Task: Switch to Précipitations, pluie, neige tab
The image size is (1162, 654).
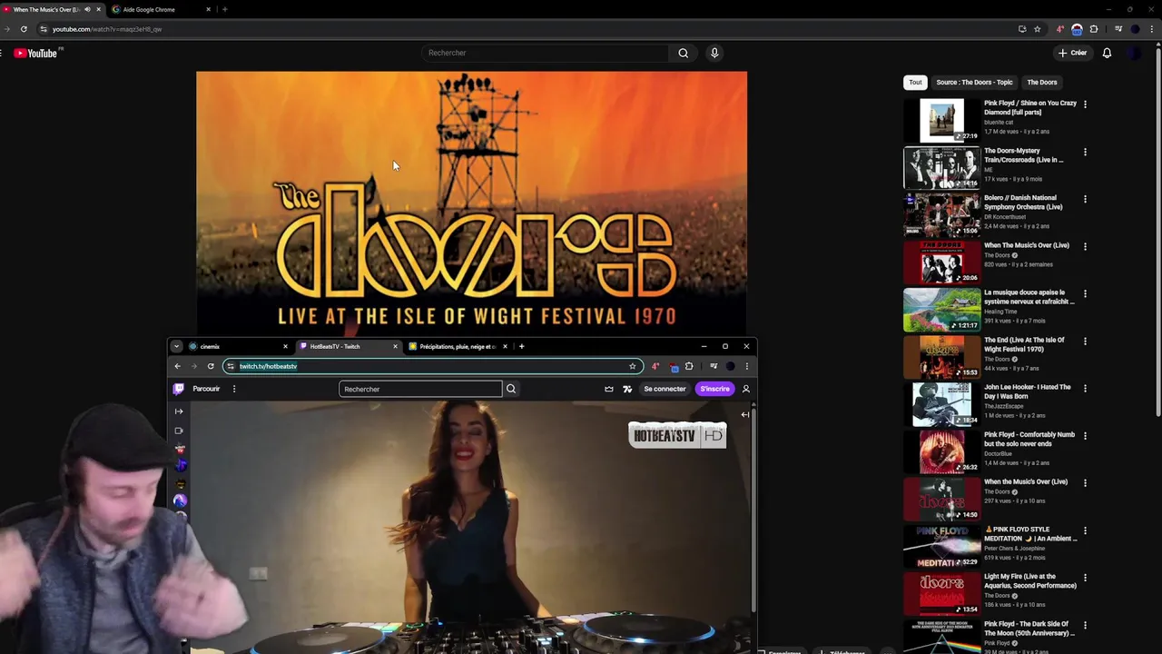Action: coord(458,346)
